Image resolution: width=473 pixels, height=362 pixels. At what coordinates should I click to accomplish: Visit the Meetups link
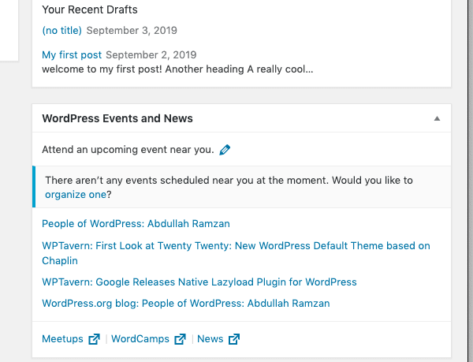click(x=62, y=339)
